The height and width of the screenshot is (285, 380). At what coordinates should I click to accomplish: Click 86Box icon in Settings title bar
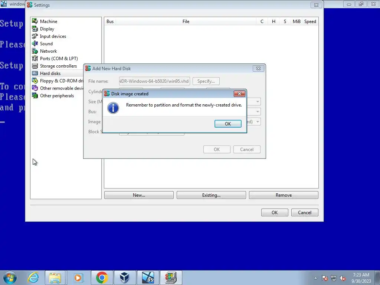(x=30, y=5)
